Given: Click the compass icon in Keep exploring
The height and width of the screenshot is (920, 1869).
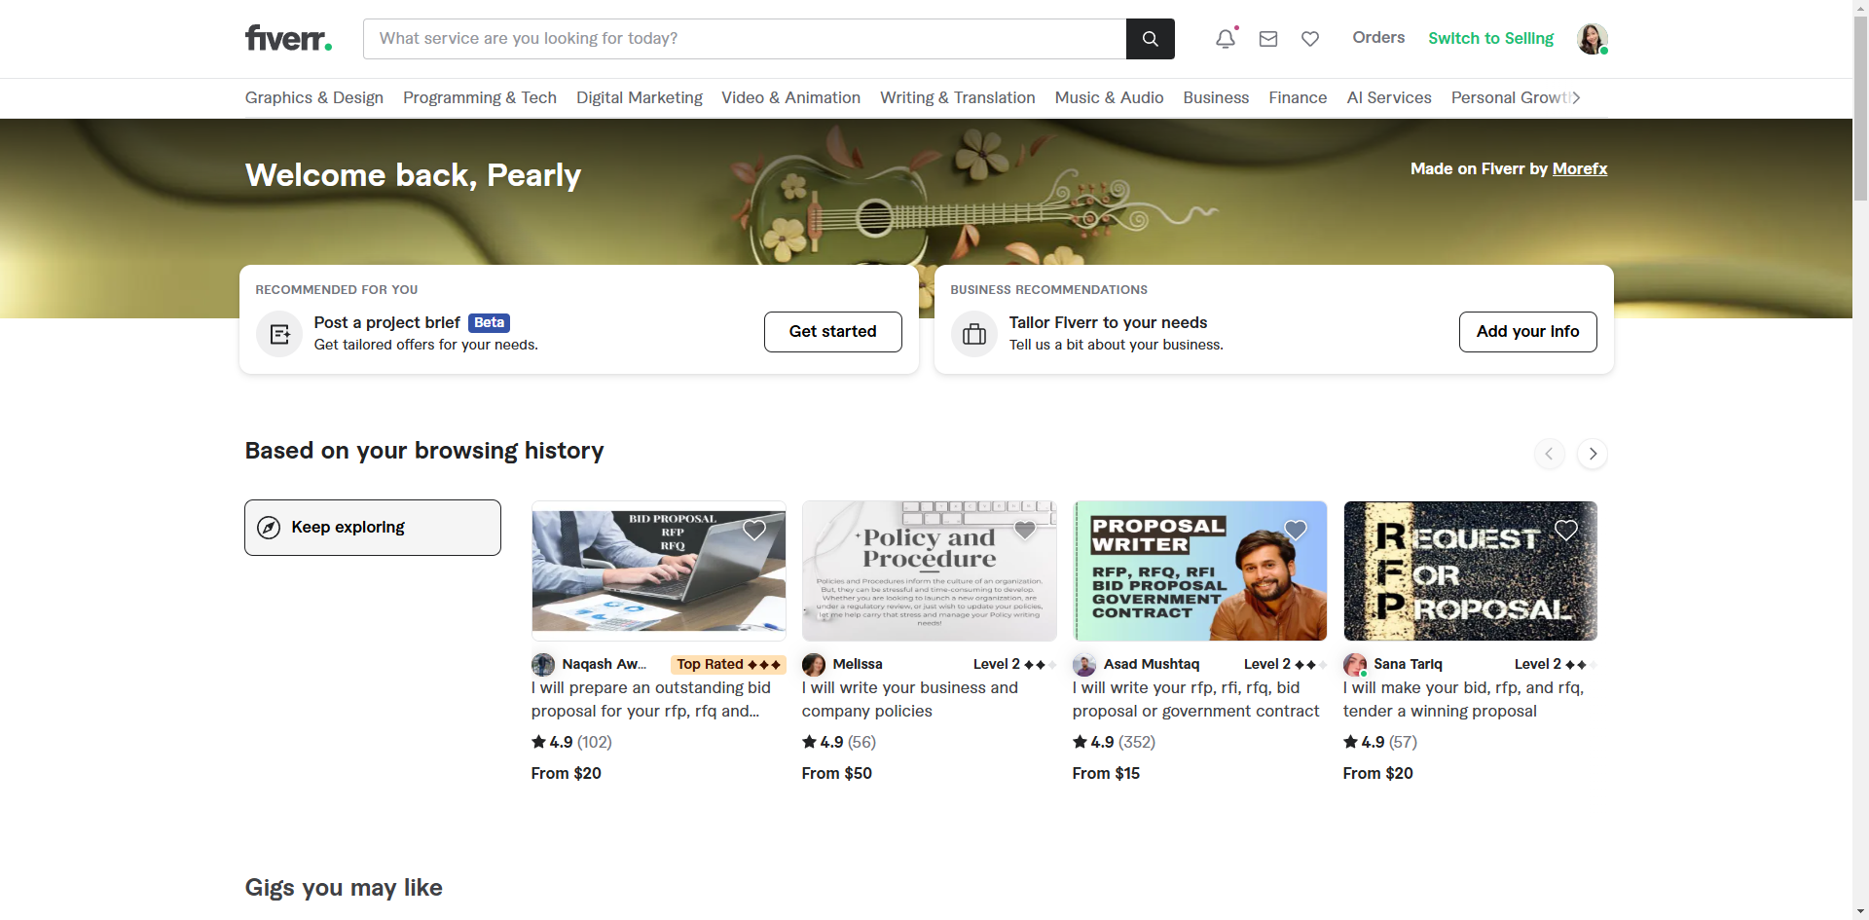Looking at the screenshot, I should (x=269, y=528).
